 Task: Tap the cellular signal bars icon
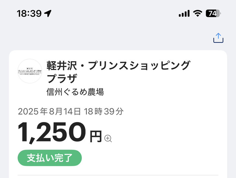tap(184, 14)
